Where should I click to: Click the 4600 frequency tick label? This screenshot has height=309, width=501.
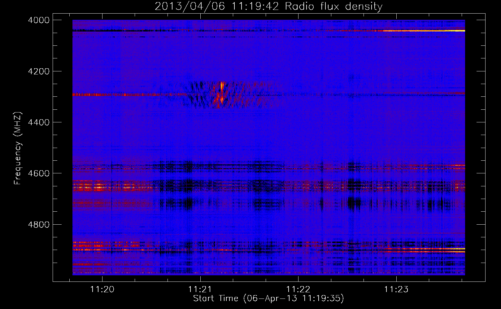pyautogui.click(x=39, y=173)
